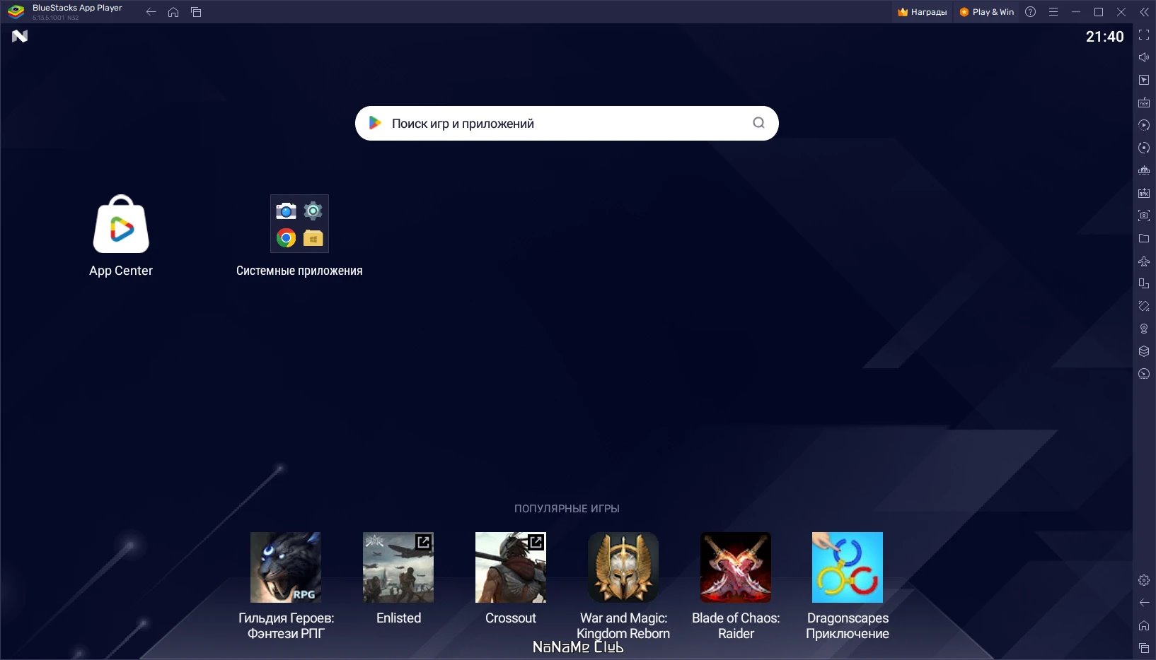Open the stacked layers multi-instance icon
1156x660 pixels.
pyautogui.click(x=1144, y=351)
